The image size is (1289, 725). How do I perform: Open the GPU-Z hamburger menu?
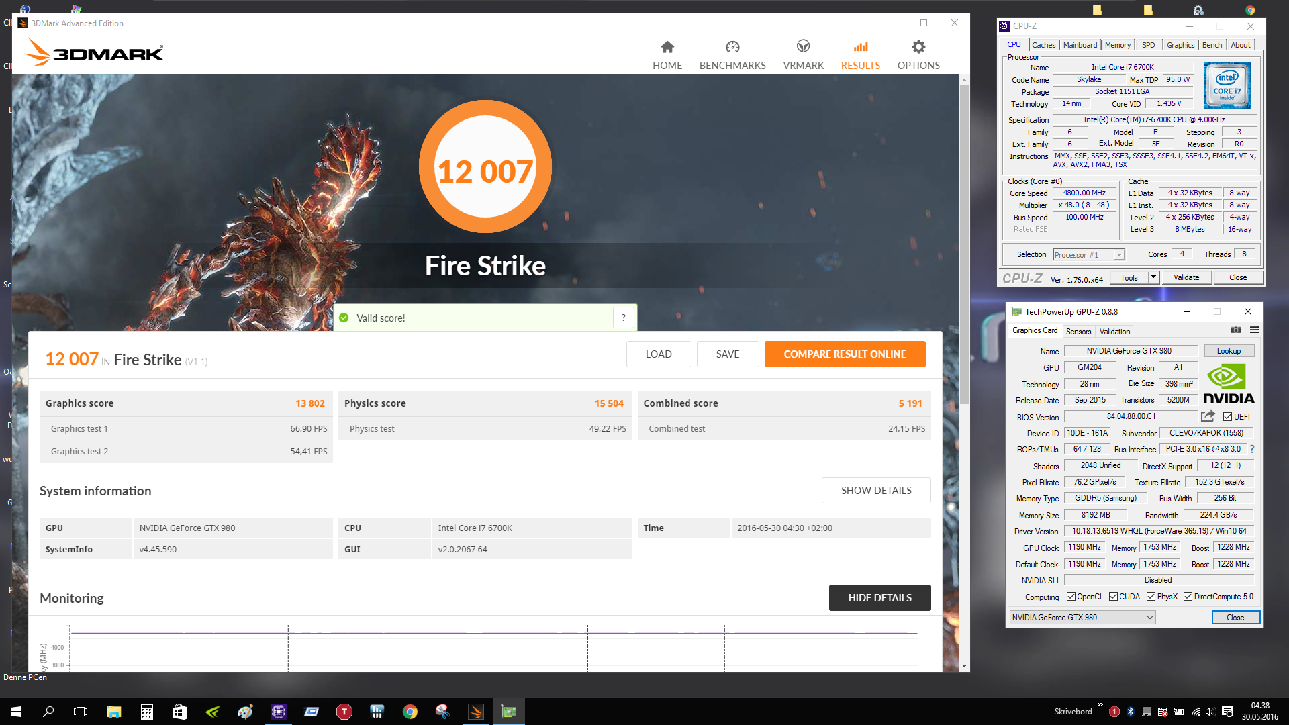point(1254,330)
